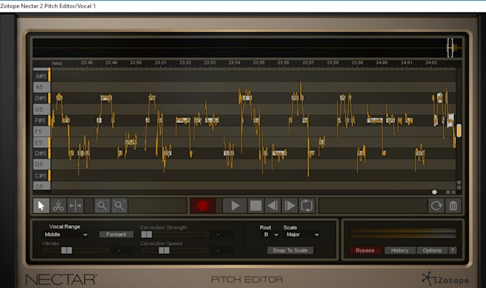Adjust the Correction Strength slider
This screenshot has width=486, height=288.
pyautogui.click(x=147, y=234)
